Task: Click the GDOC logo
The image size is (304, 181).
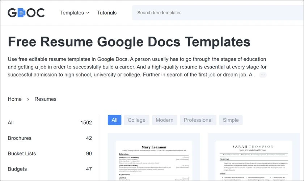Action: tap(26, 13)
